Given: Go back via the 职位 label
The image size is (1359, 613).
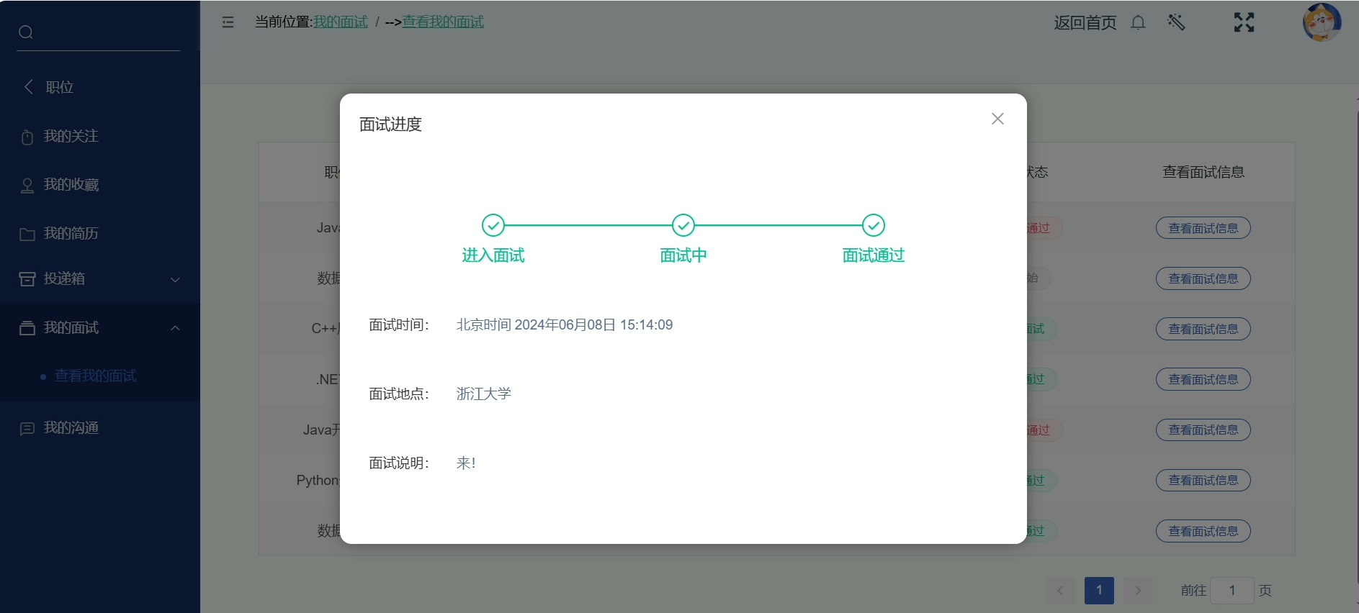Looking at the screenshot, I should 60,87.
